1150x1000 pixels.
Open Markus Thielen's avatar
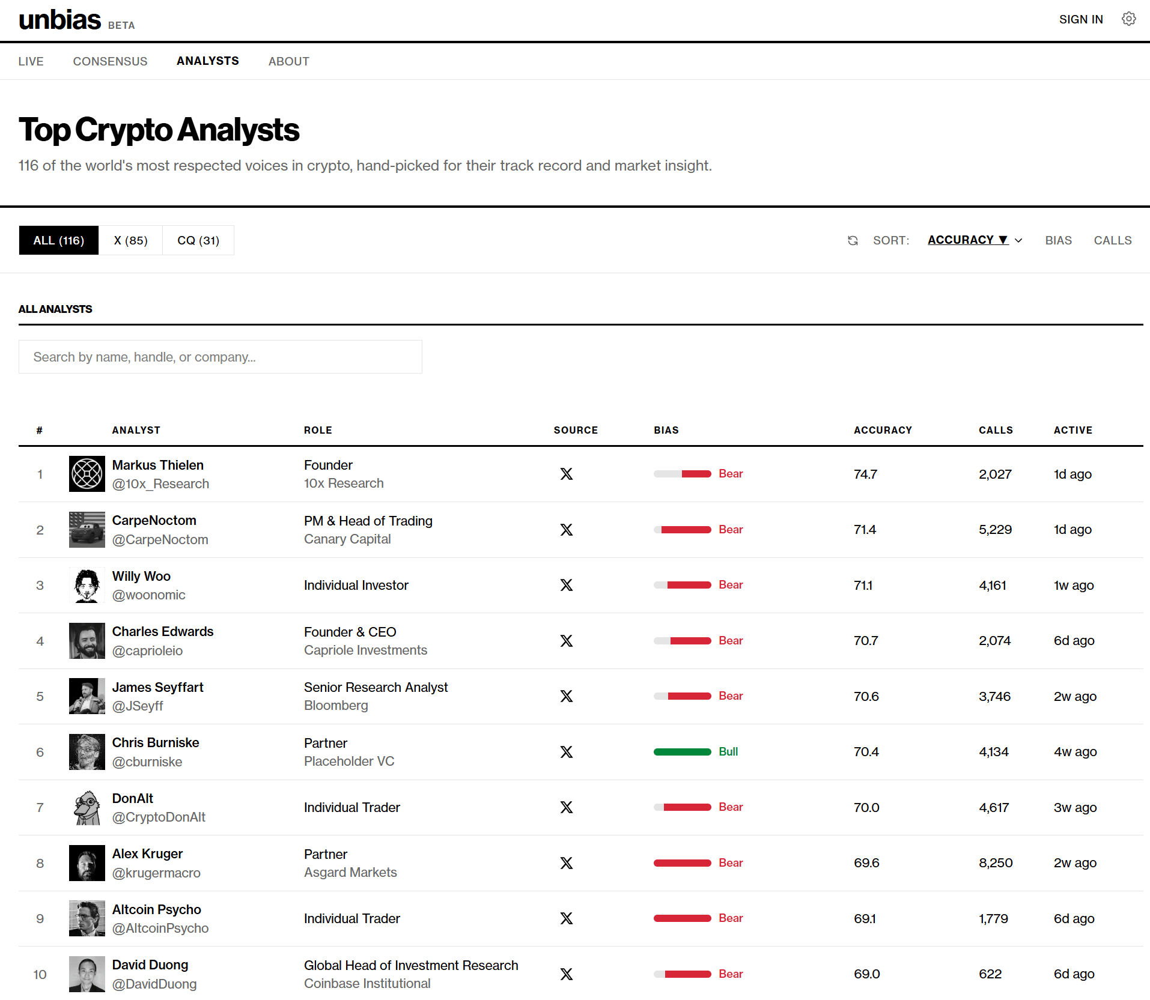(x=87, y=474)
